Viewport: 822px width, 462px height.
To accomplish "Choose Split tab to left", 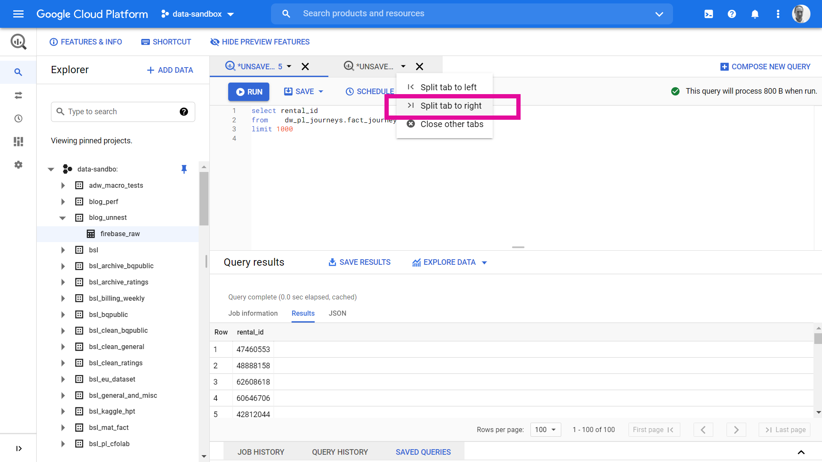I will 444,87.
